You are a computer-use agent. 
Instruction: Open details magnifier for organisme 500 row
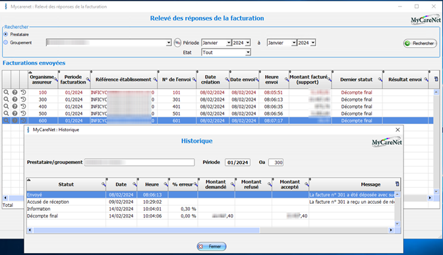[6, 113]
